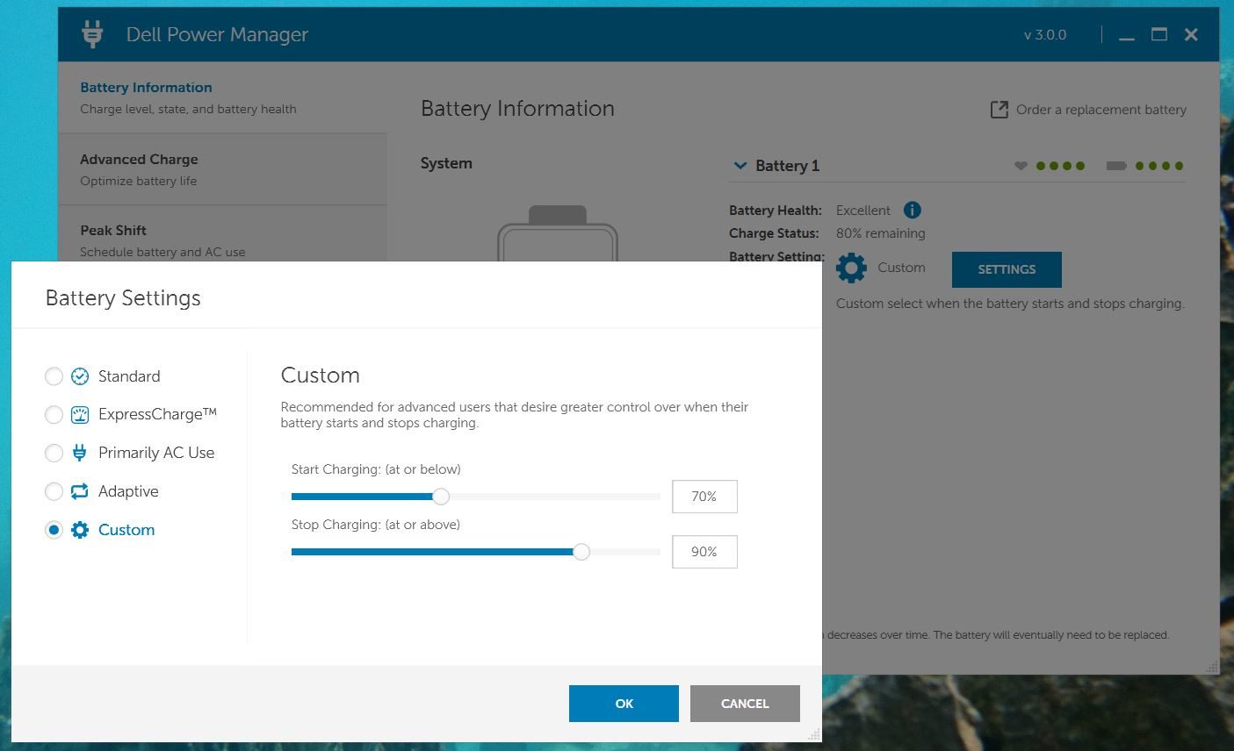Open the Advanced Charge tab
This screenshot has width=1234, height=751.
(x=223, y=169)
